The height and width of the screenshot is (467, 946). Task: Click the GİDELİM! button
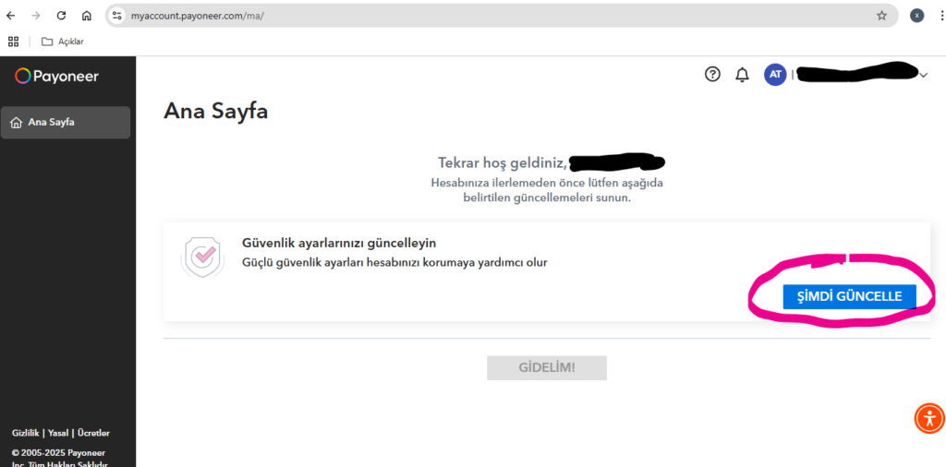(547, 367)
